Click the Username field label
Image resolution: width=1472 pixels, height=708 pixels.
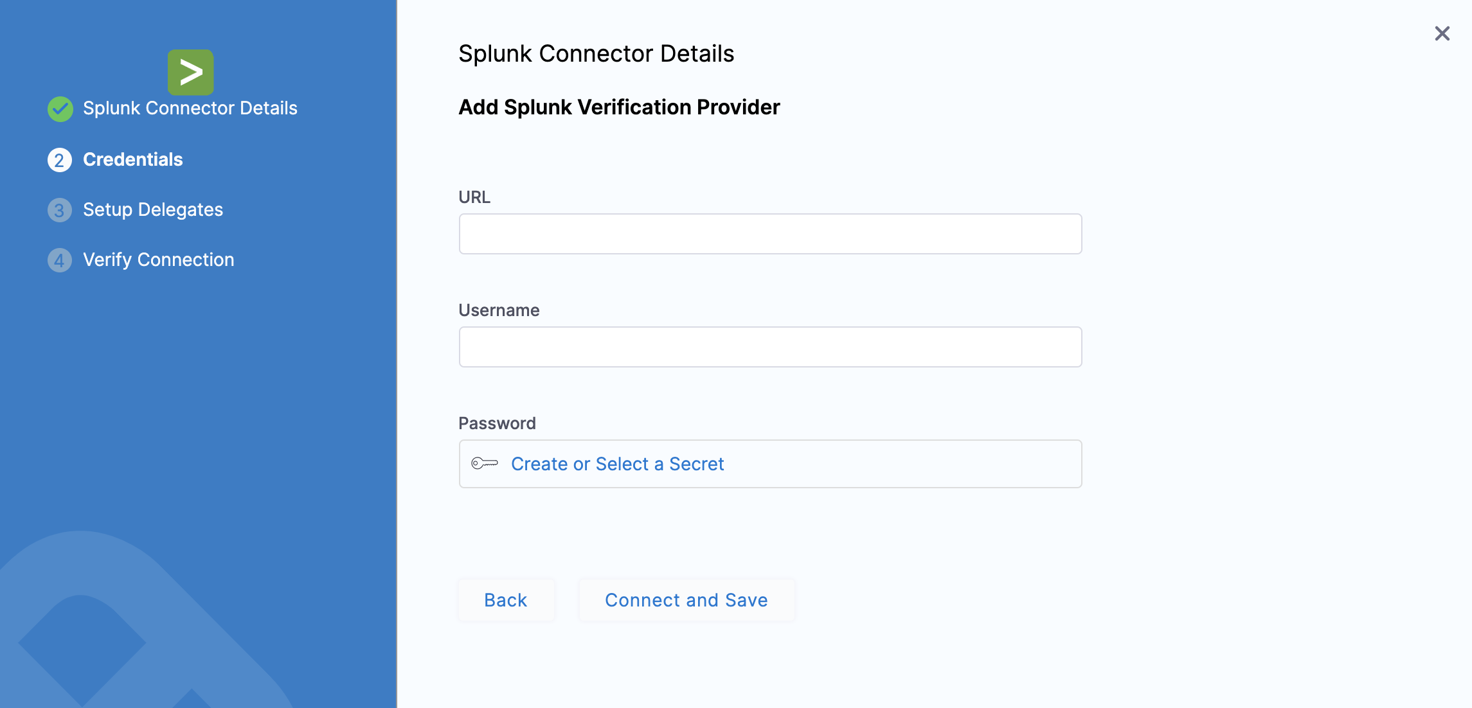499,310
